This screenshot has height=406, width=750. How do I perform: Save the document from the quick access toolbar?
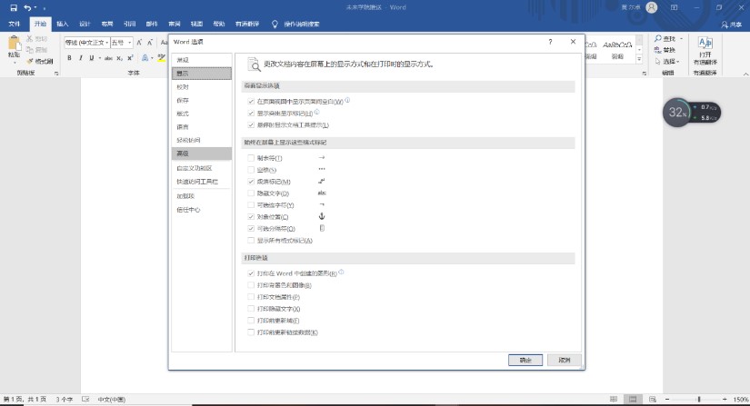click(14, 7)
